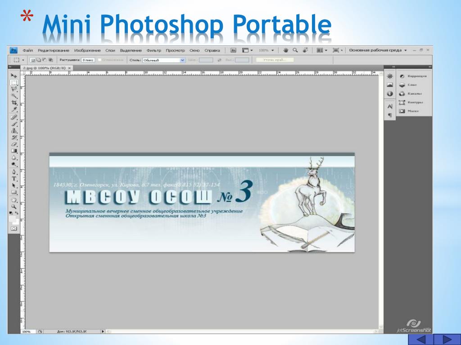Image resolution: width=461 pixels, height=345 pixels.
Task: Open the Справка menu
Action: tap(212, 50)
